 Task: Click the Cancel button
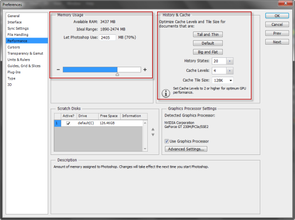point(277,25)
